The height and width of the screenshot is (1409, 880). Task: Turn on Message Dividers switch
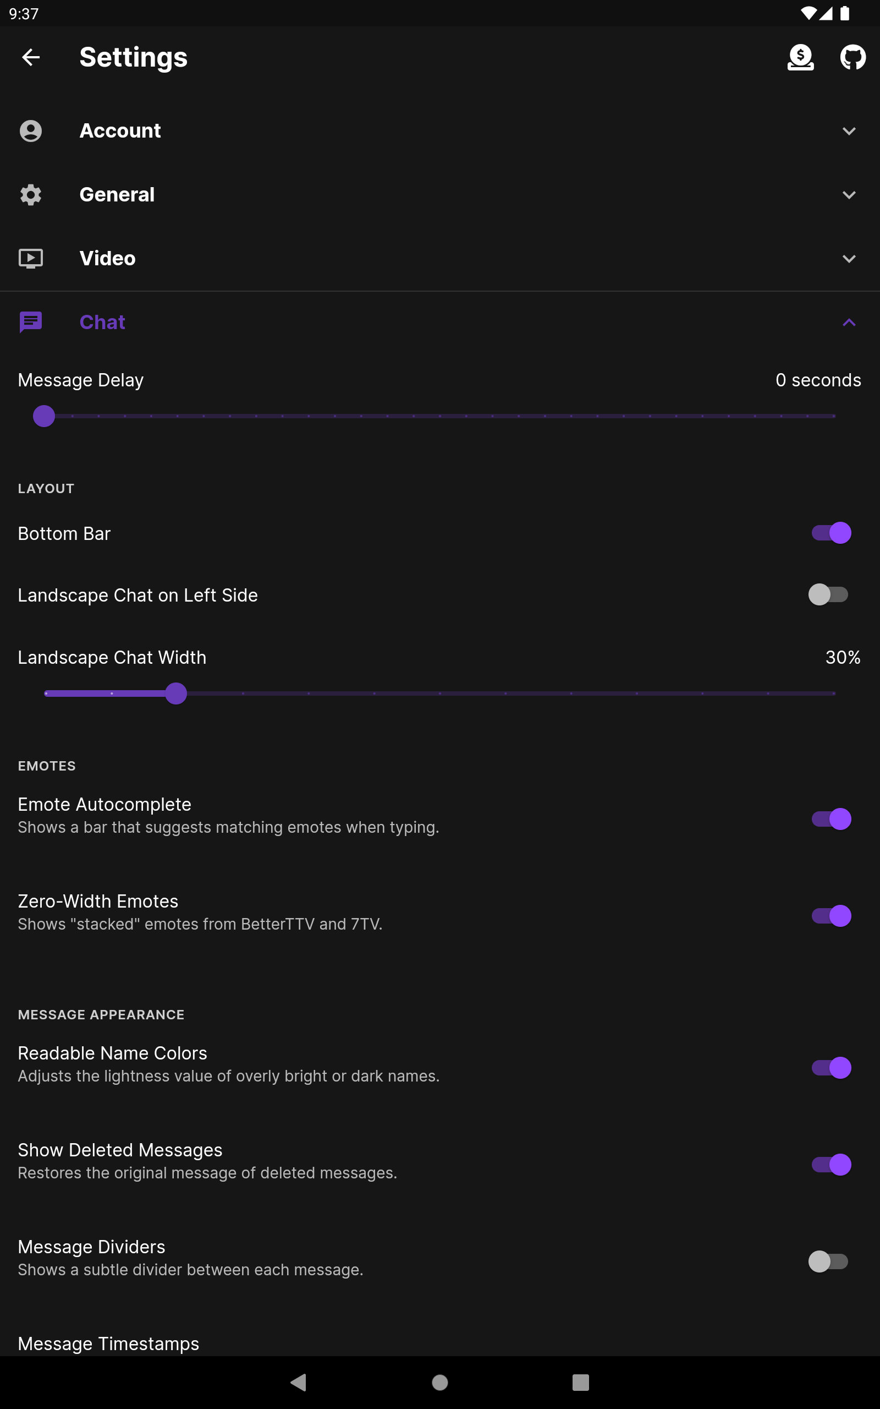pos(828,1261)
